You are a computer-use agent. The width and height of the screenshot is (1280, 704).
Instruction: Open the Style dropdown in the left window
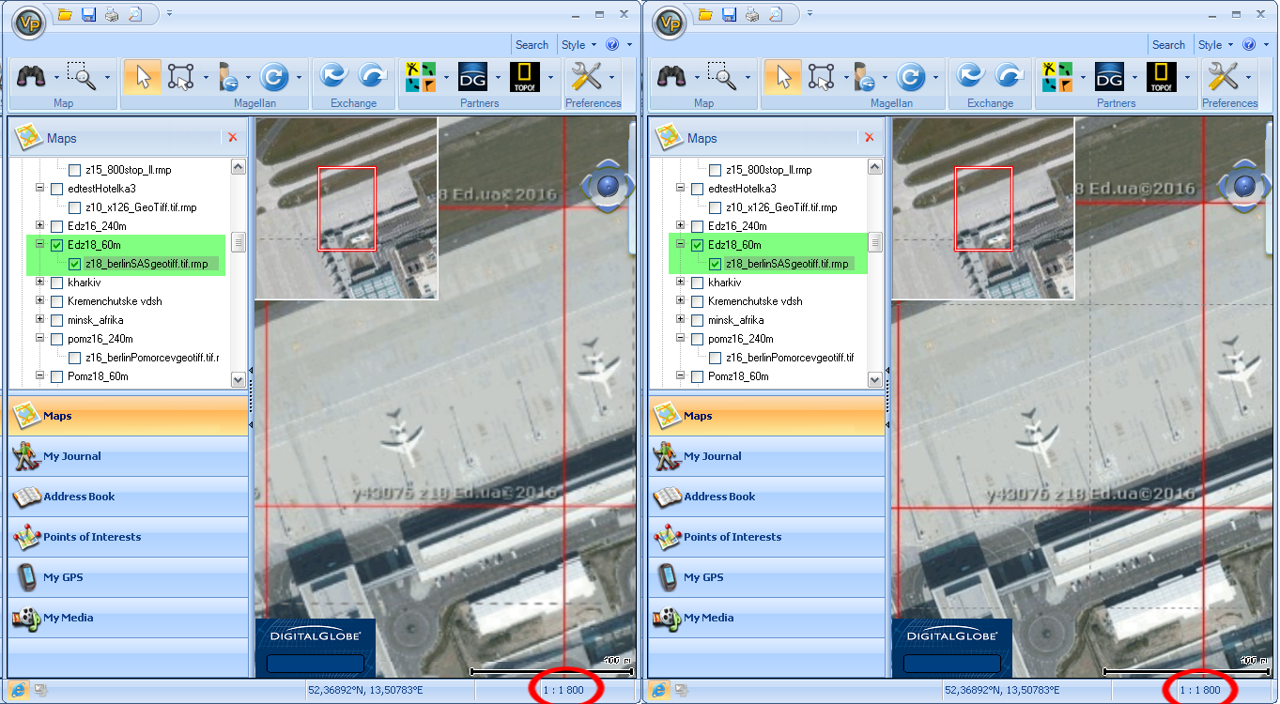coord(578,44)
